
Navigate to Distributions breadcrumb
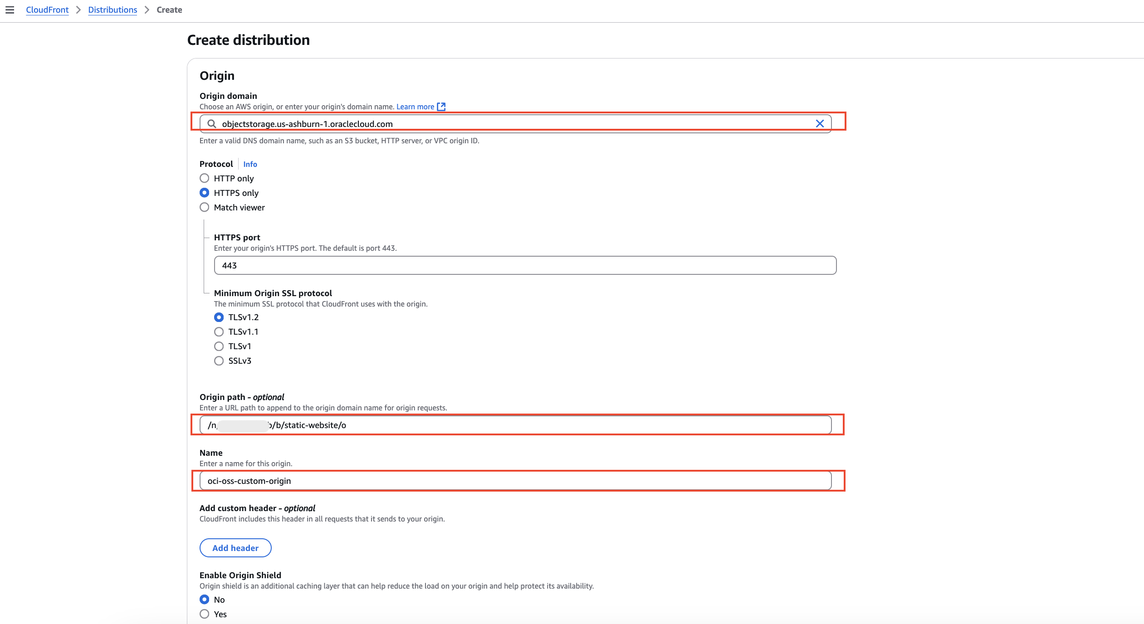pos(112,10)
